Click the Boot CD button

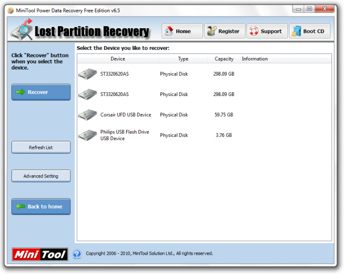309,31
